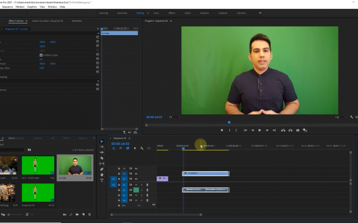Reset Position parameter in Effect Controls

[97, 42]
